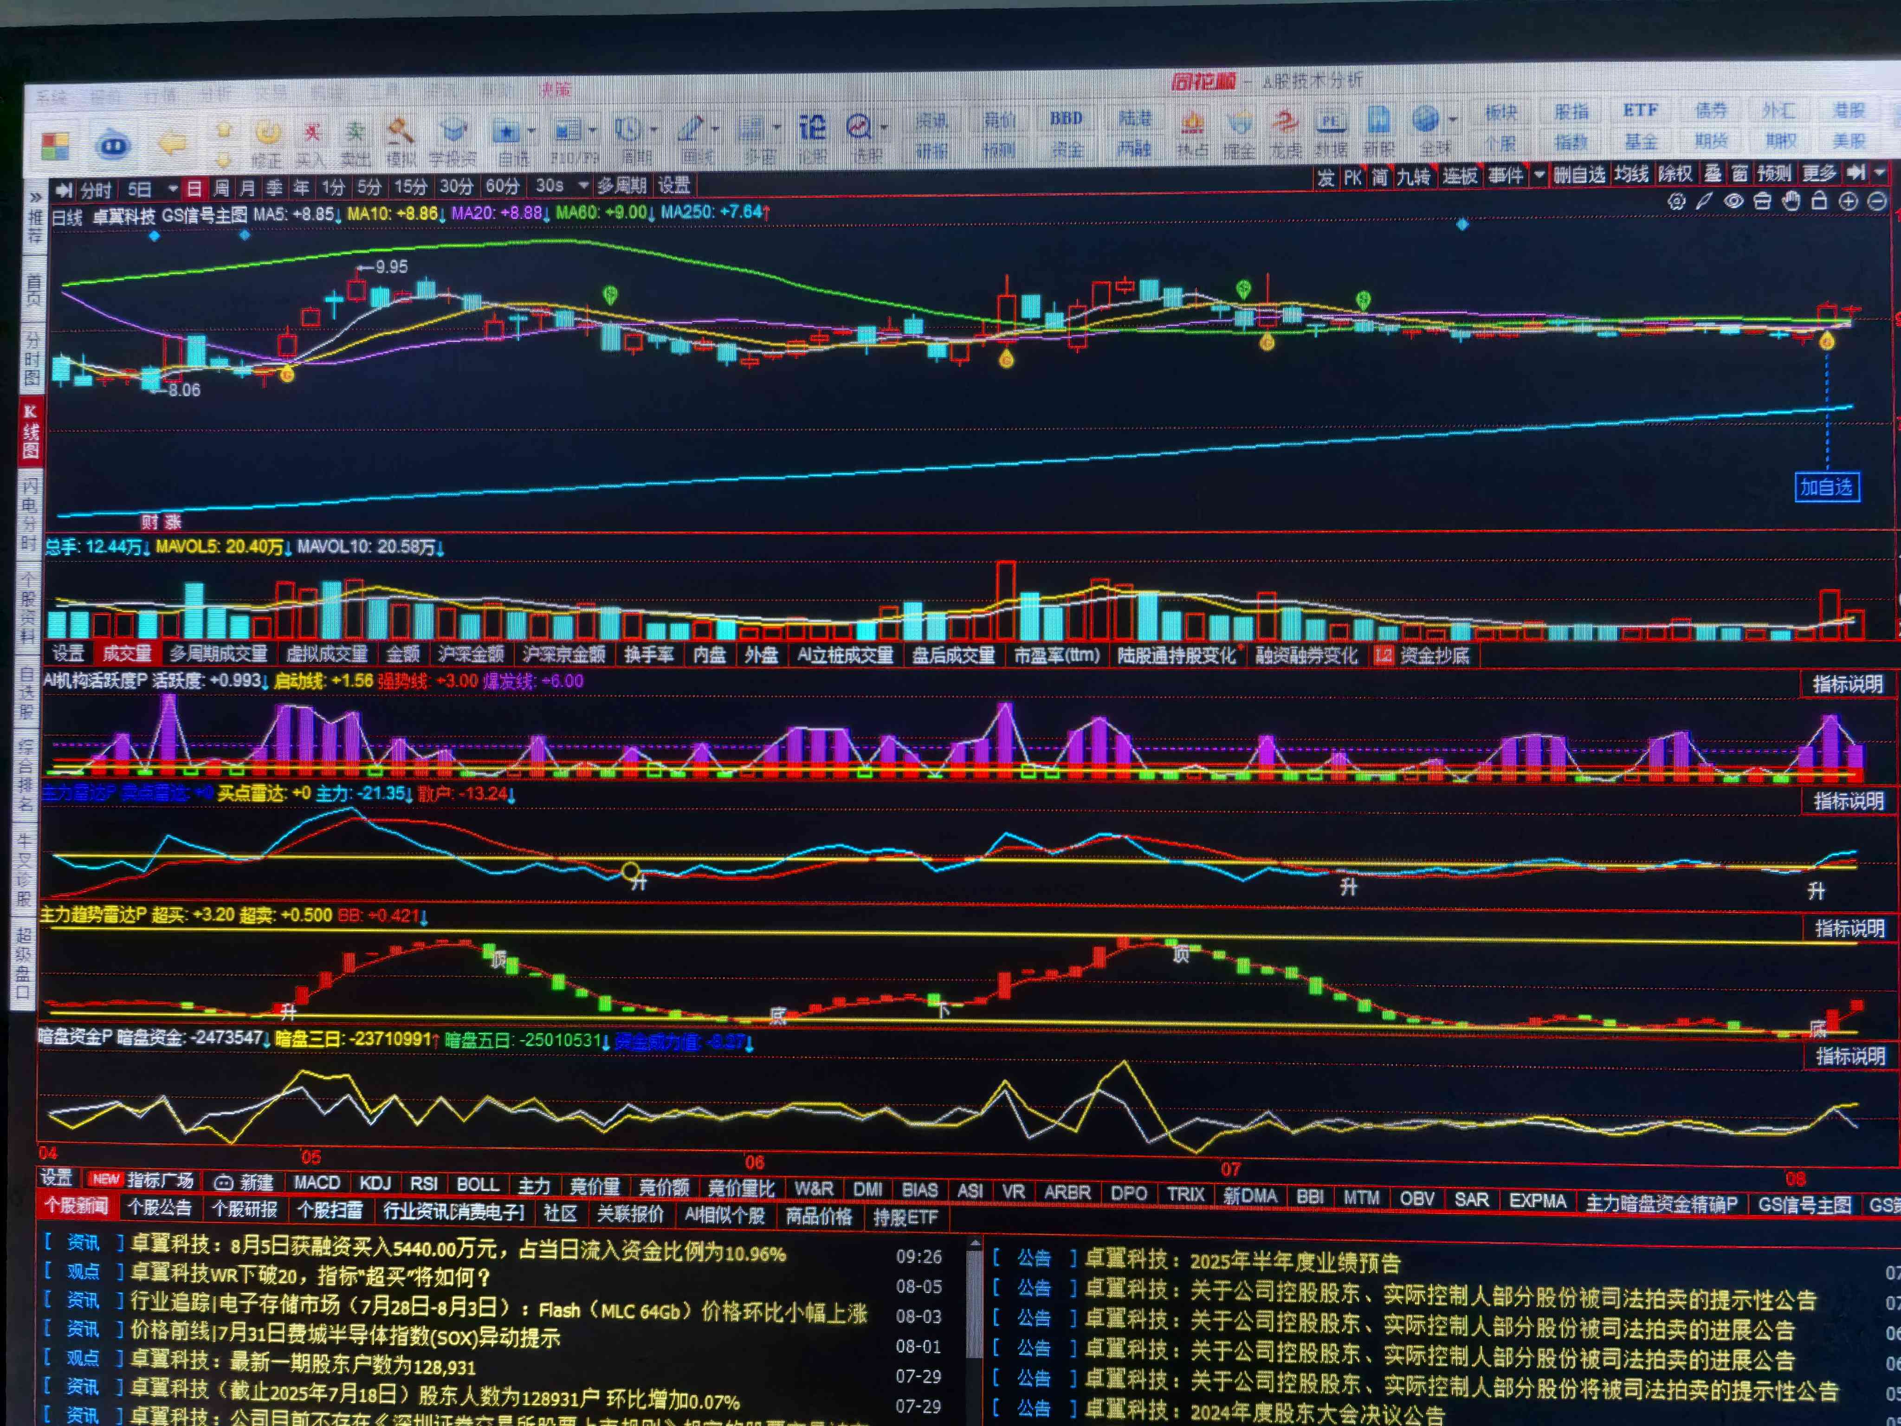Open the 选股 stock screener icon

coord(864,138)
